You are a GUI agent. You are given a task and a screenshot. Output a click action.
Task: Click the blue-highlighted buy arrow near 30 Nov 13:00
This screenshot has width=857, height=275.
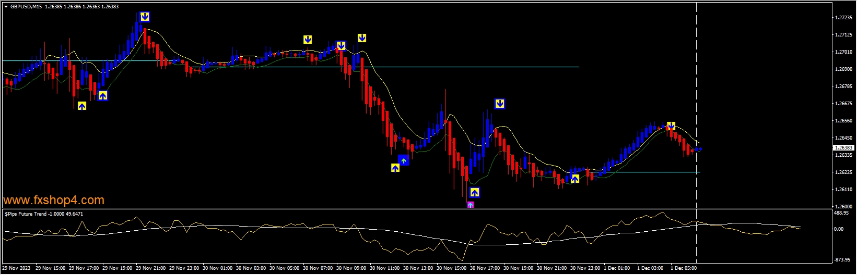tap(404, 160)
